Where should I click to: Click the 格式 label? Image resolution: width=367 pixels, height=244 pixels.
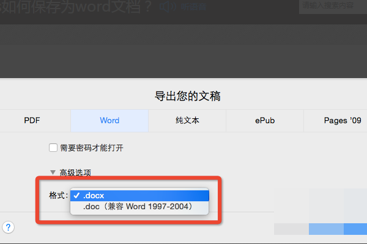[x=58, y=195]
